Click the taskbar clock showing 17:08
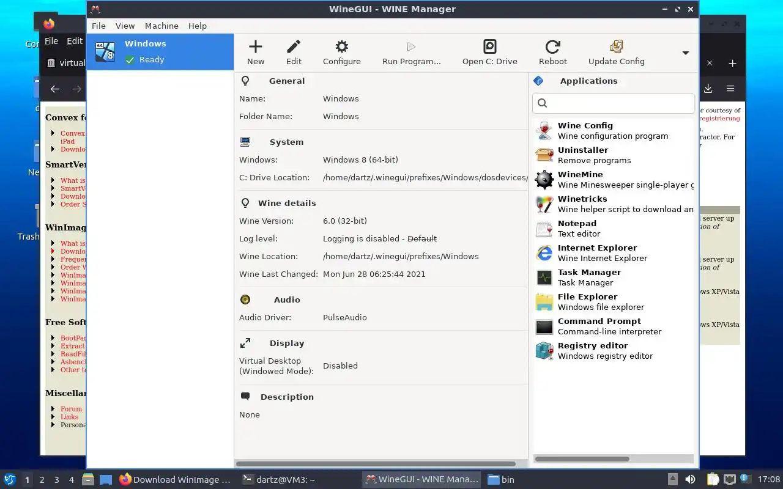This screenshot has width=783, height=489. click(769, 480)
